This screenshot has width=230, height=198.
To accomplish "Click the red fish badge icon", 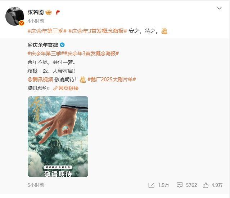I will (x=58, y=12).
